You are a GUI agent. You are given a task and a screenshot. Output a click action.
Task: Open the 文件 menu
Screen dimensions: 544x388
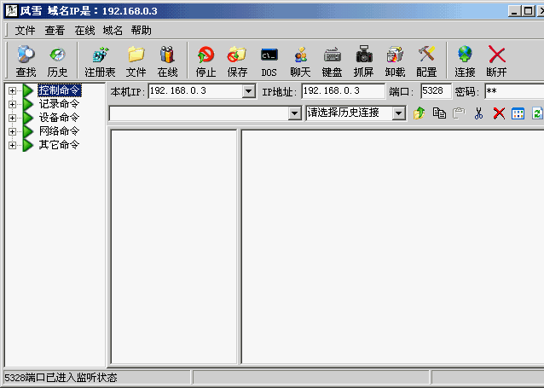tap(26, 30)
